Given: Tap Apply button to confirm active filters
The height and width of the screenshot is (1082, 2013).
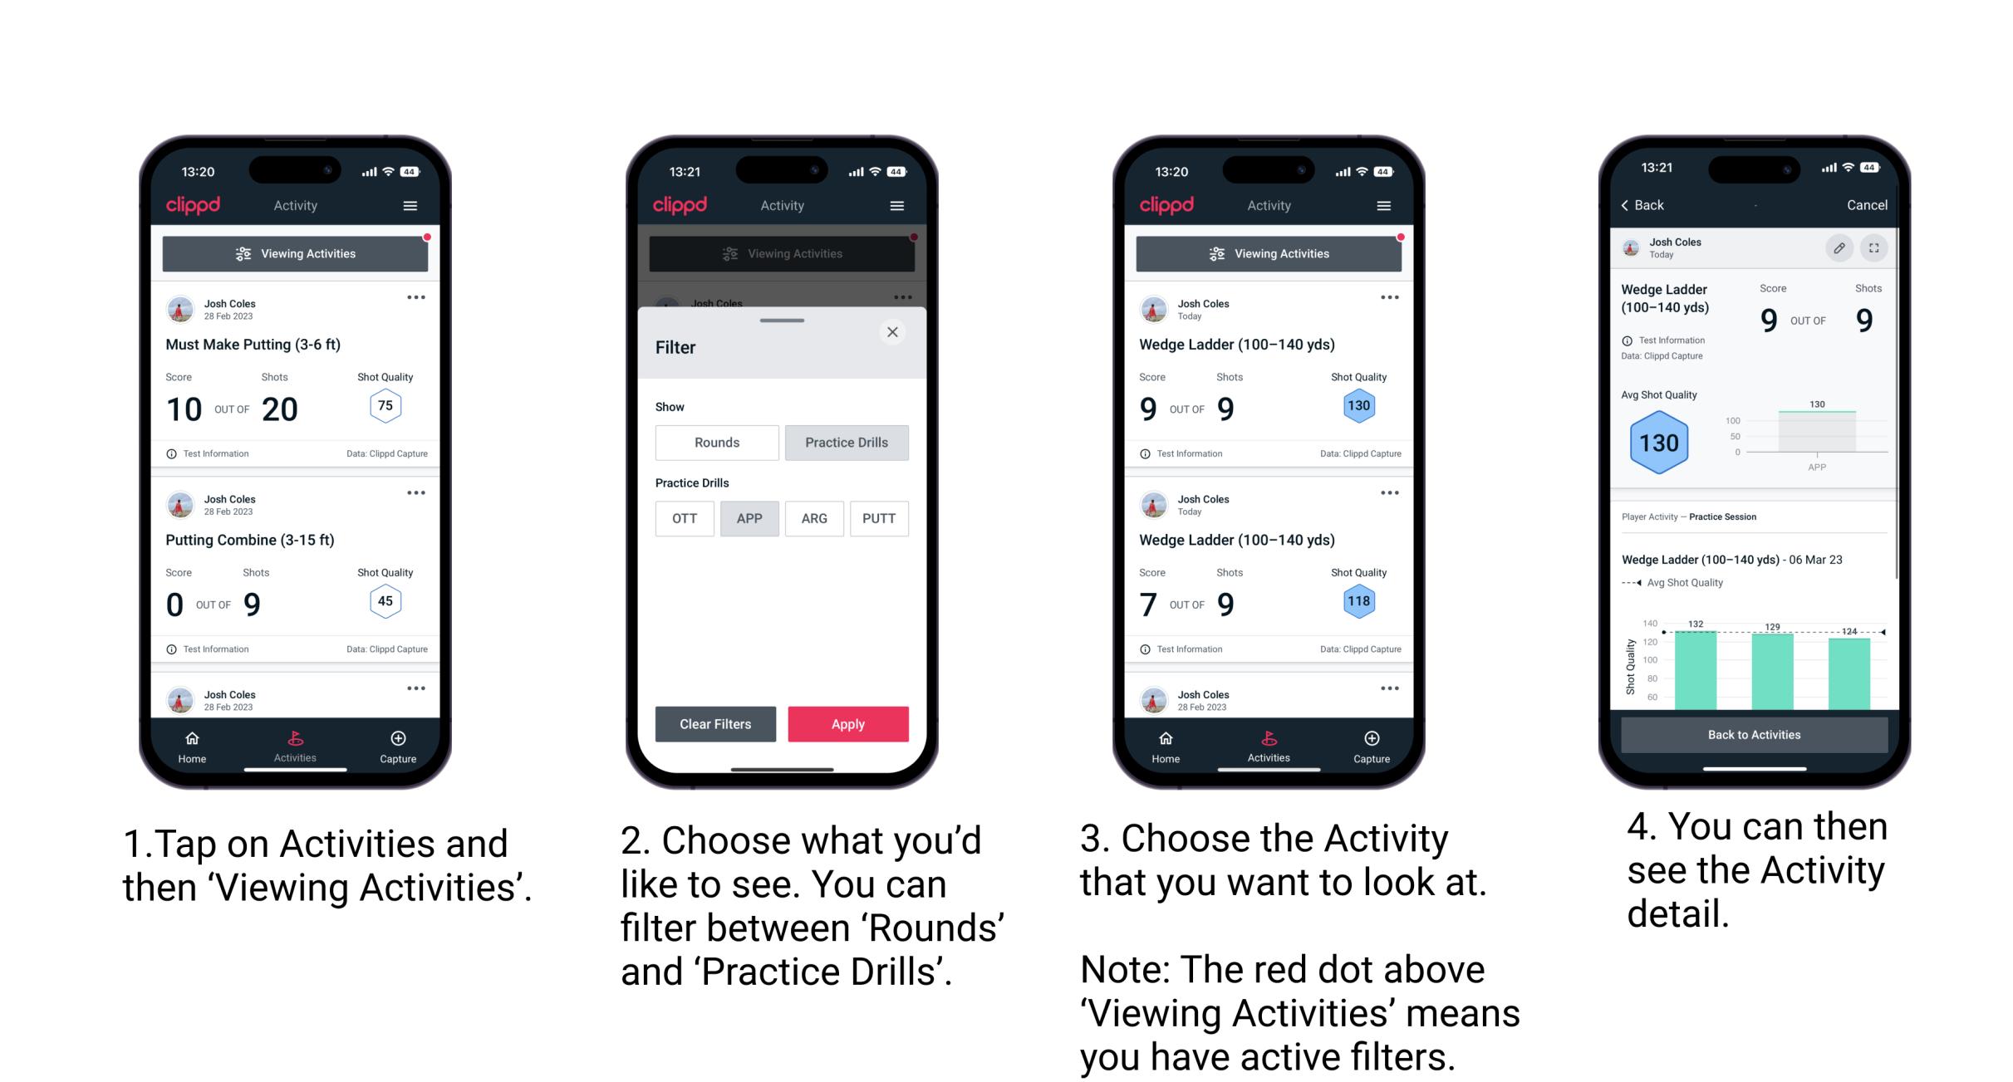Looking at the screenshot, I should pos(848,722).
